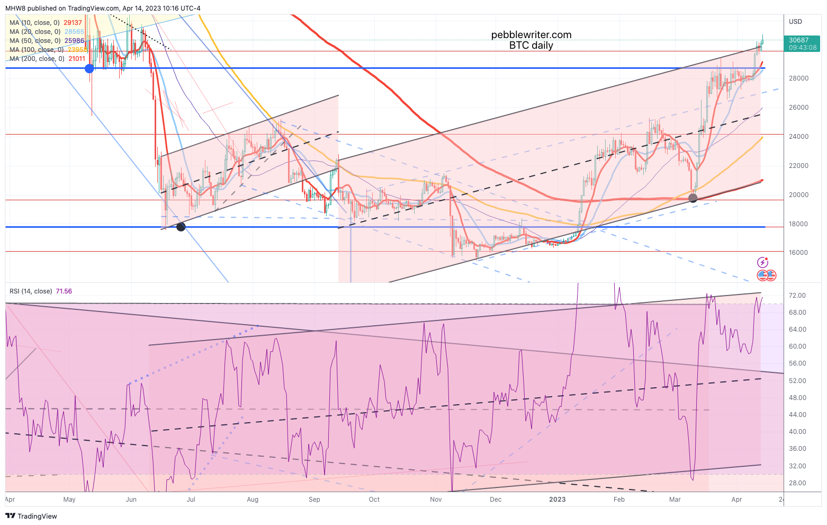
Task: Click the 2023 label on the time axis
Action: 558,500
